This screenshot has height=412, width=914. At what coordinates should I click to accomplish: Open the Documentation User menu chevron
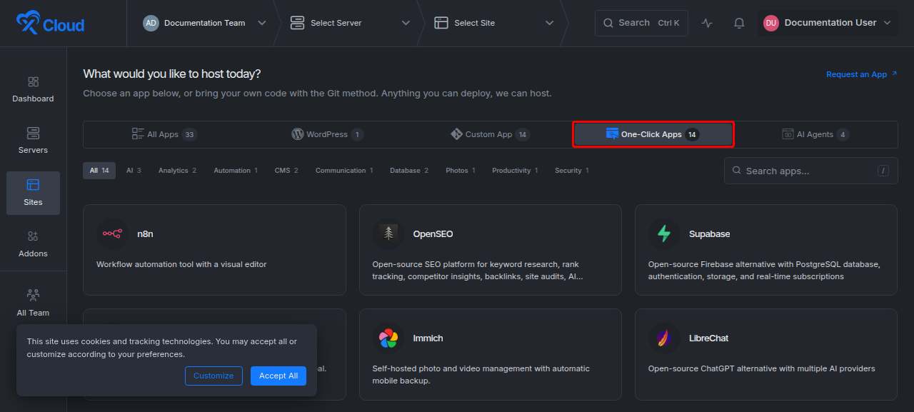coord(888,23)
